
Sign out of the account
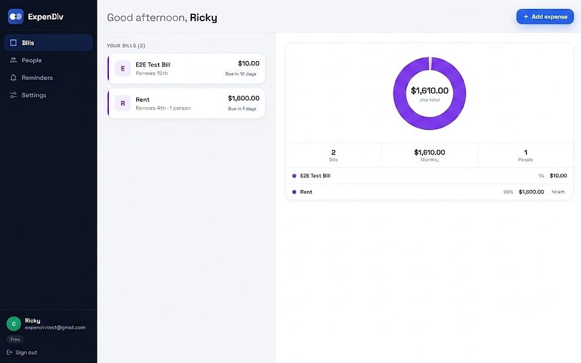[22, 352]
